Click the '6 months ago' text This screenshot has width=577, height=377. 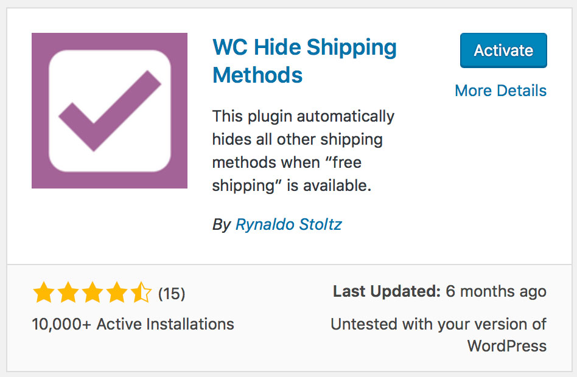coord(496,291)
